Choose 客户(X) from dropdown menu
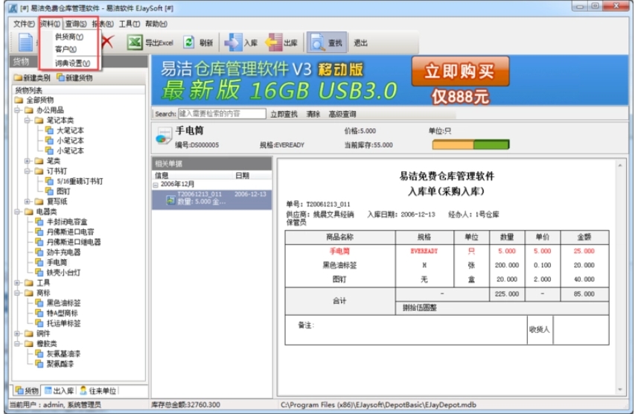Viewport: 635px width, 414px height. coord(66,49)
